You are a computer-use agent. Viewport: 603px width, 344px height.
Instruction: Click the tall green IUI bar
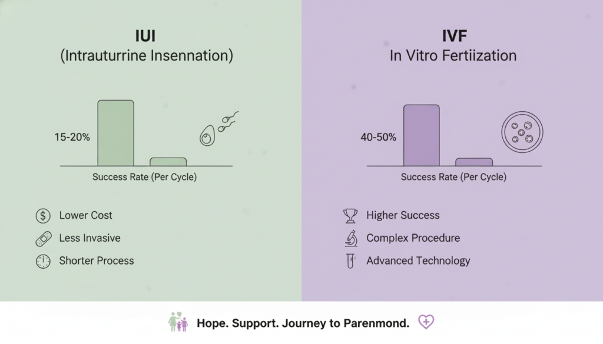coord(115,133)
